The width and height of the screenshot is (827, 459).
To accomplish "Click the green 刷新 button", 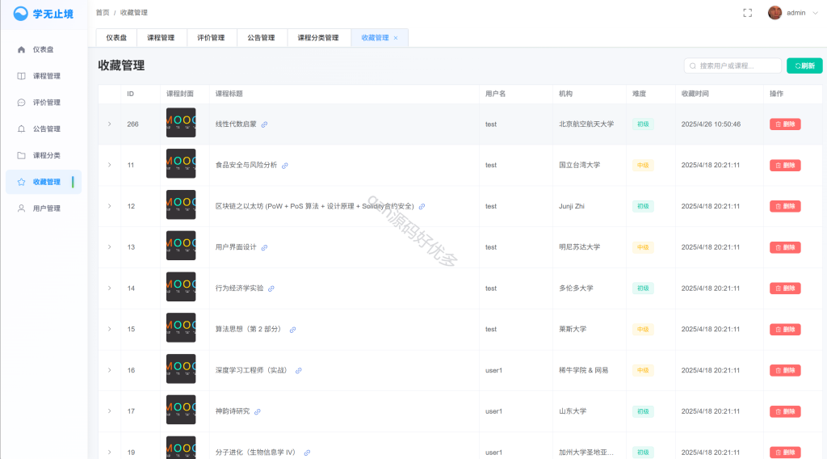I will [804, 66].
